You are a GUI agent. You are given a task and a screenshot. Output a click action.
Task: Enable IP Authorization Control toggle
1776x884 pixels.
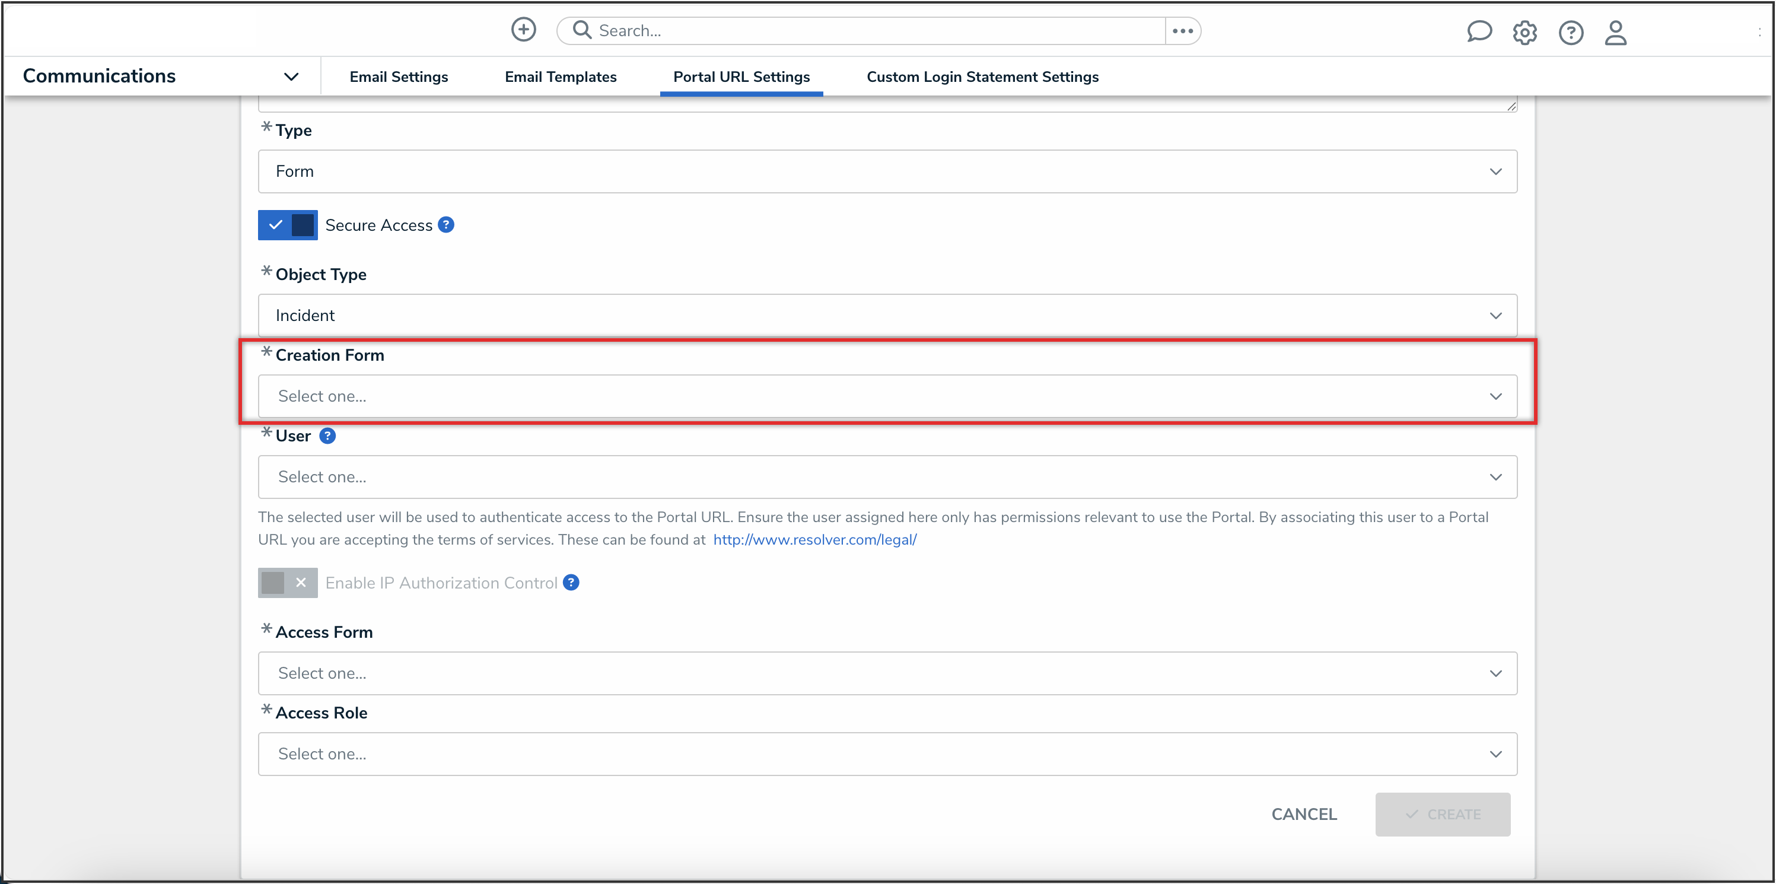coord(288,583)
